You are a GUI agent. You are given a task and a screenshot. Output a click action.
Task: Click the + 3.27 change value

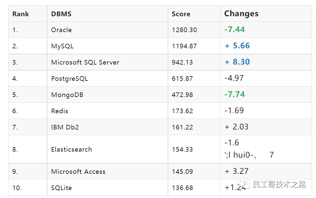[x=237, y=171]
